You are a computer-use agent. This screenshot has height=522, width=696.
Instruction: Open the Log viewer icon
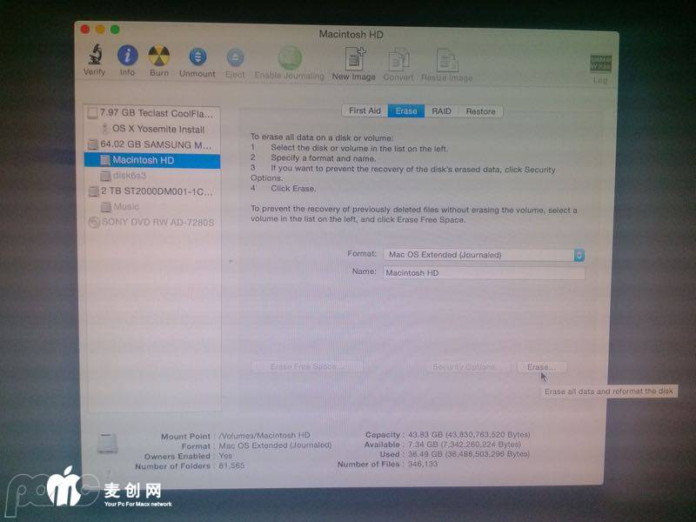click(x=600, y=64)
